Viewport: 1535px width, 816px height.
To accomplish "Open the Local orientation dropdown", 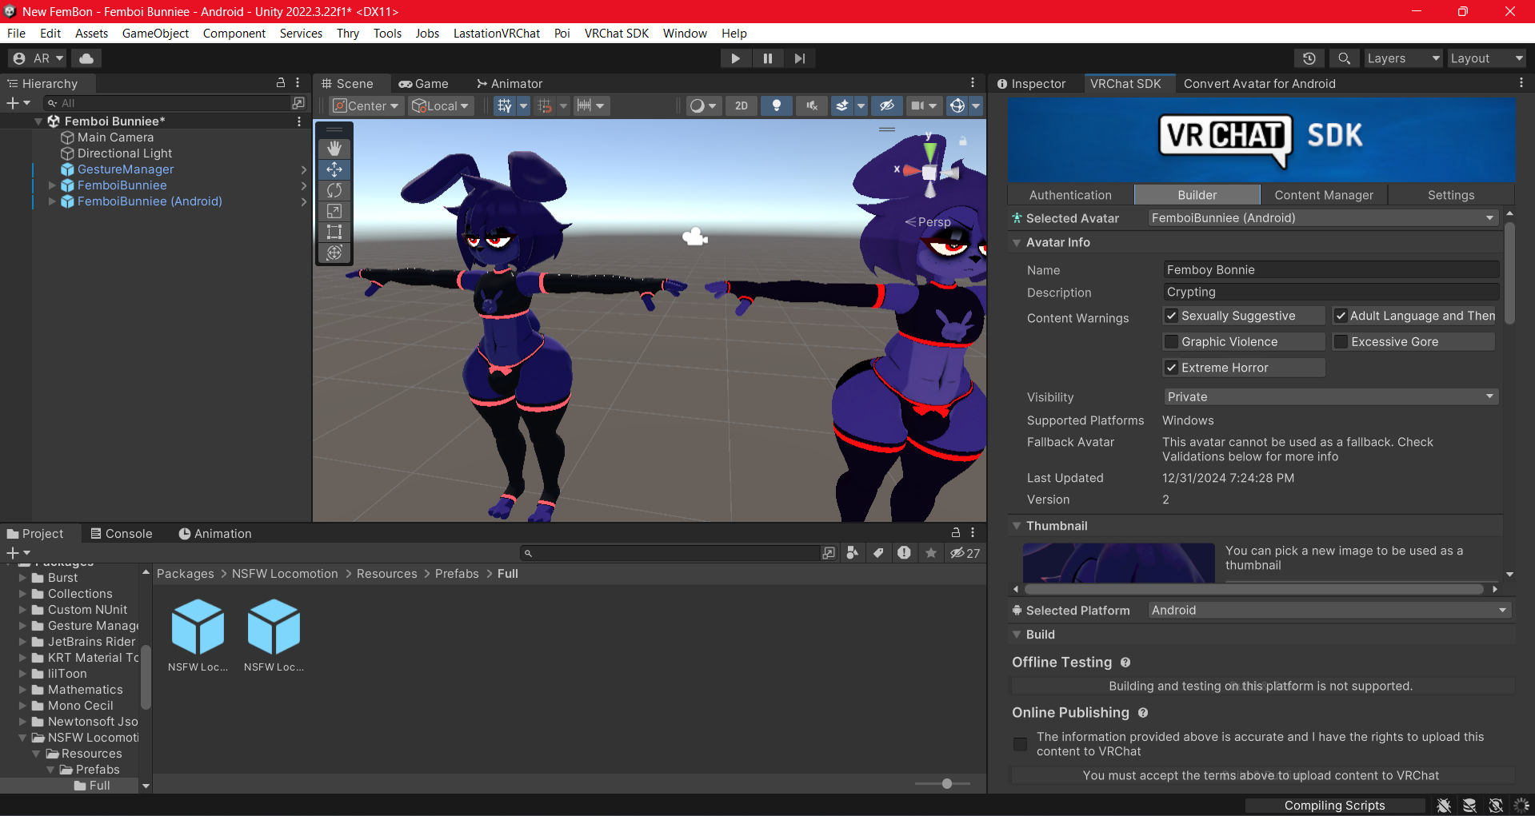I will point(441,105).
